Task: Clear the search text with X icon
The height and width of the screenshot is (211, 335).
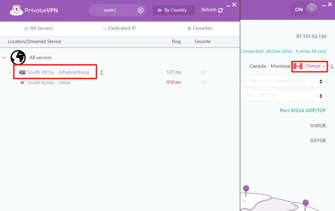Action: point(140,10)
